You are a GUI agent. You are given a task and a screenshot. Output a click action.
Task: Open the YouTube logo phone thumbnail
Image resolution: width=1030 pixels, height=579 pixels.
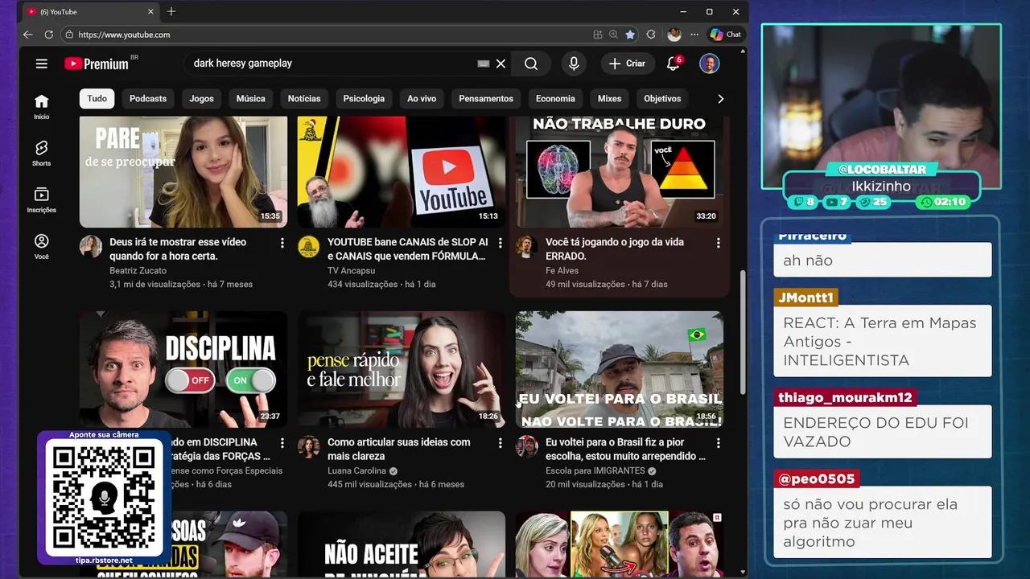[402, 171]
